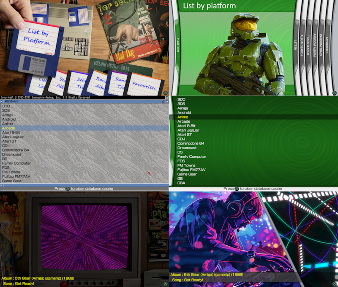
Task: Click the triangle icon beside the Xbox blade tabs
Action: [334, 93]
